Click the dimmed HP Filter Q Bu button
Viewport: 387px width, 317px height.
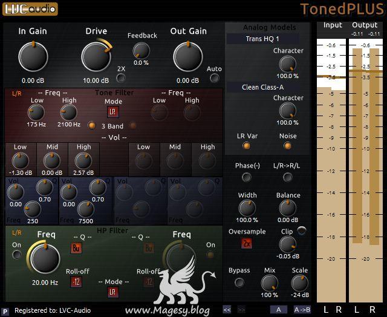click(x=149, y=248)
